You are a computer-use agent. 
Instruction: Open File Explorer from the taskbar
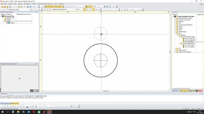coord(18,112)
